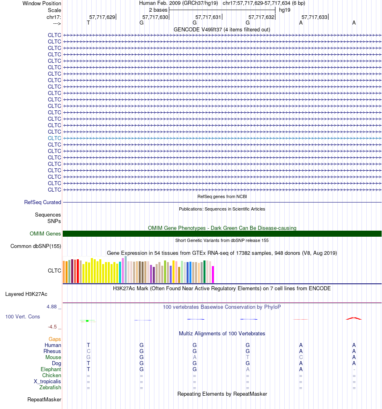This screenshot has width=382, height=409.
Task: Open the RefSeq Curated track label
Action: [43, 202]
